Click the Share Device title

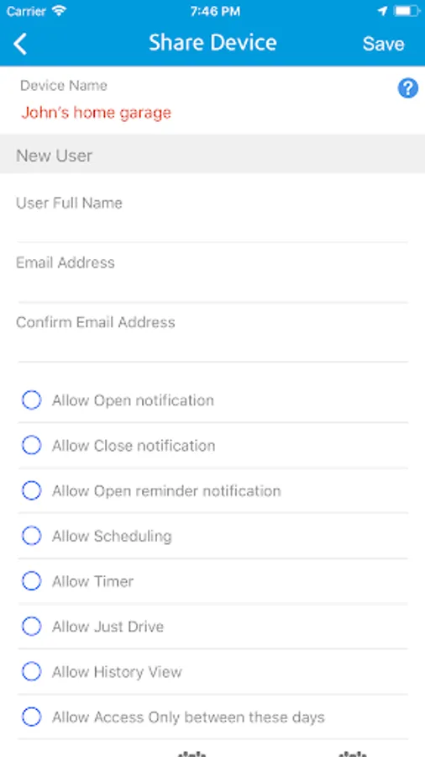click(212, 43)
